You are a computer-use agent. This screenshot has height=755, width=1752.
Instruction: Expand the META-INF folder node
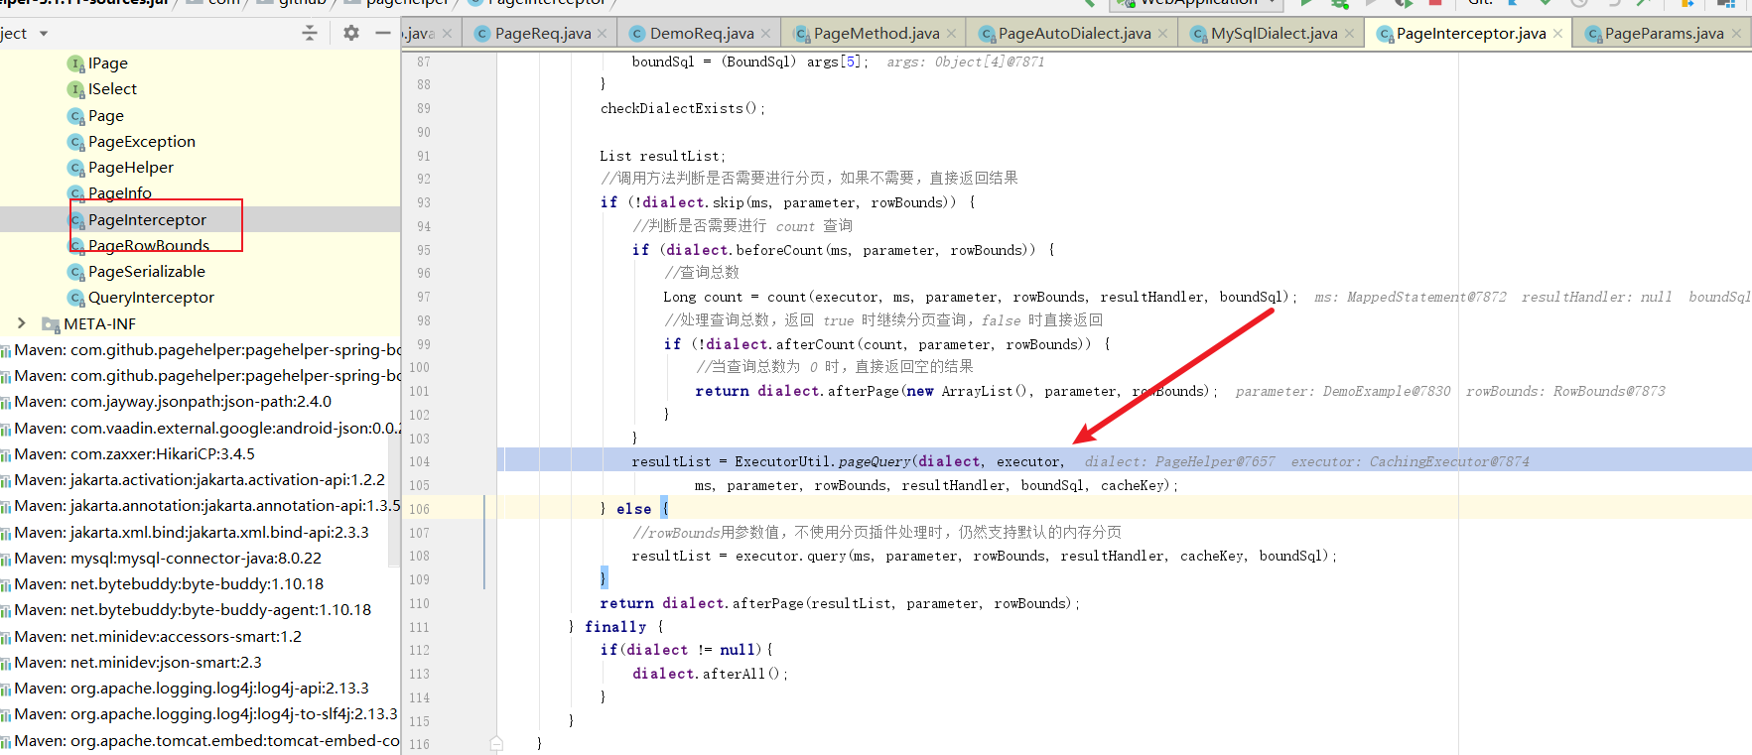(x=21, y=323)
